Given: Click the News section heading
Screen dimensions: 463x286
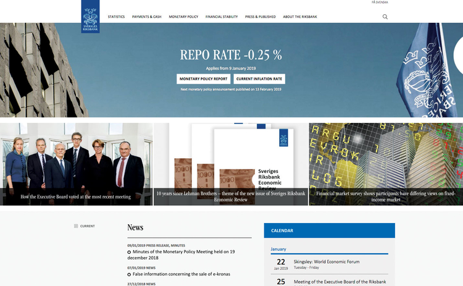Looking at the screenshot, I should pos(135,227).
